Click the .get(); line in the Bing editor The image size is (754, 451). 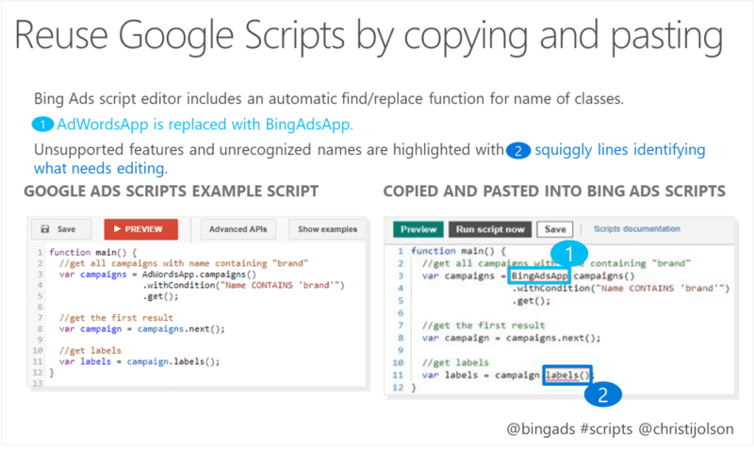(x=531, y=301)
